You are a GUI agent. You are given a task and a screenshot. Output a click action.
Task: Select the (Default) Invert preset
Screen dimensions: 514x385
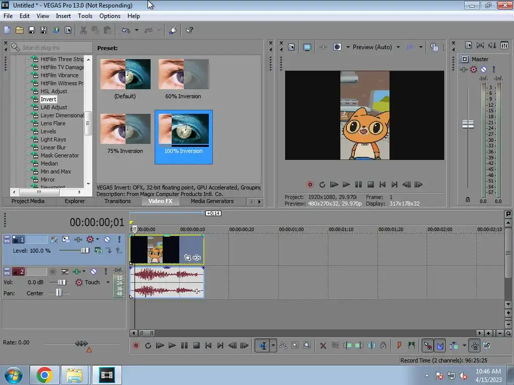pos(125,79)
